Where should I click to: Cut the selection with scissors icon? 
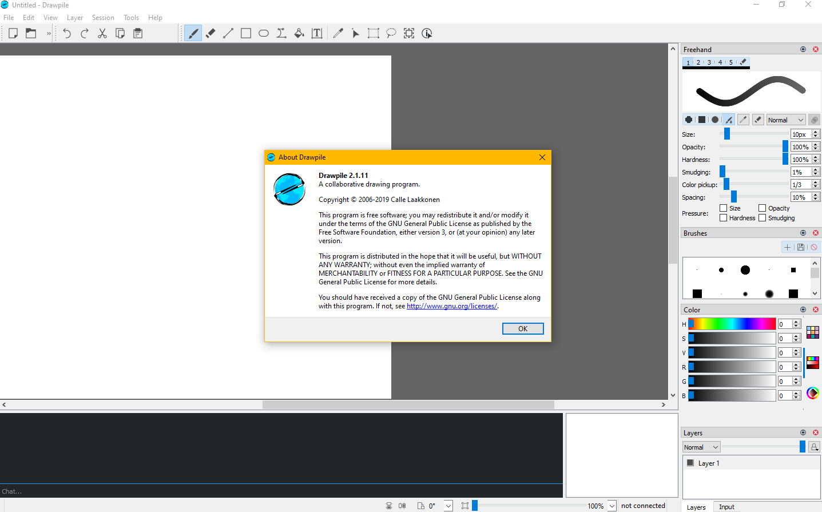tap(102, 33)
